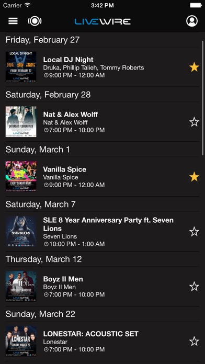Tap the live broadcast icon
This screenshot has height=364, width=205.
pyautogui.click(x=35, y=21)
